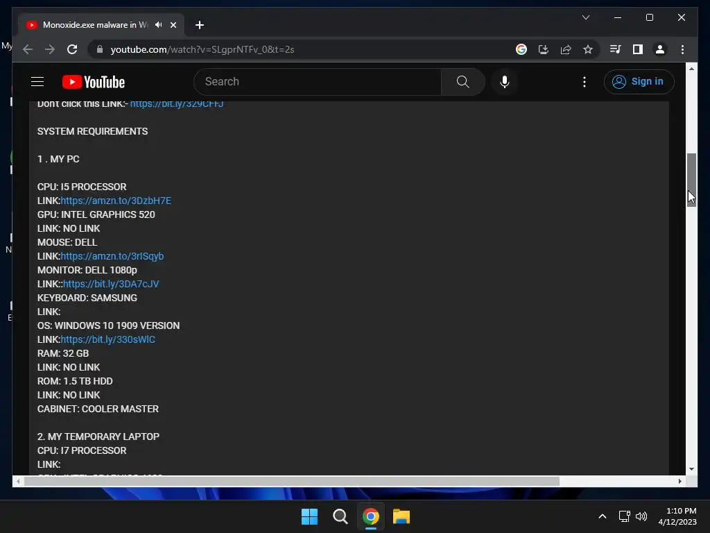
Task: Click the 'CPU: I7 PROCESSOR' line
Action: (x=82, y=450)
